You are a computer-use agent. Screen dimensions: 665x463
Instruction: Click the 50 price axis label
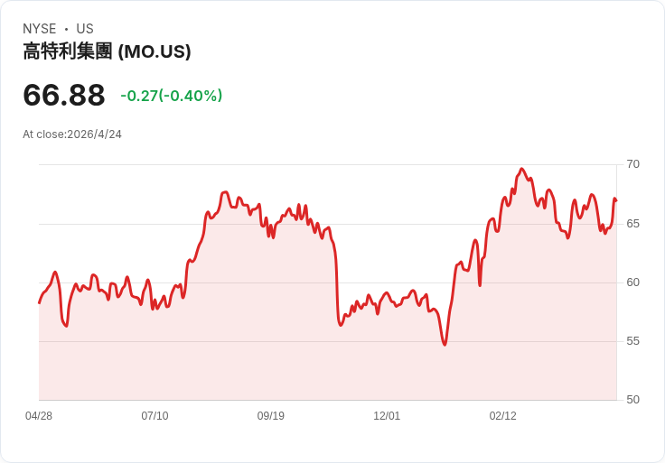pos(633,400)
